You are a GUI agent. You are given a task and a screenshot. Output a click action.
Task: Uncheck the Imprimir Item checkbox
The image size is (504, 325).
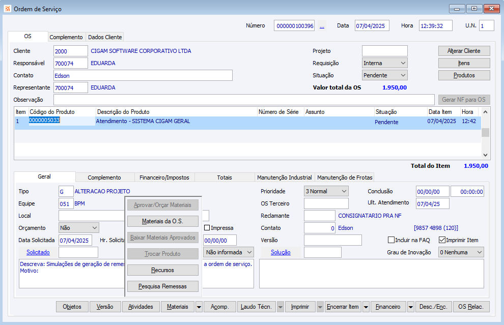point(442,240)
